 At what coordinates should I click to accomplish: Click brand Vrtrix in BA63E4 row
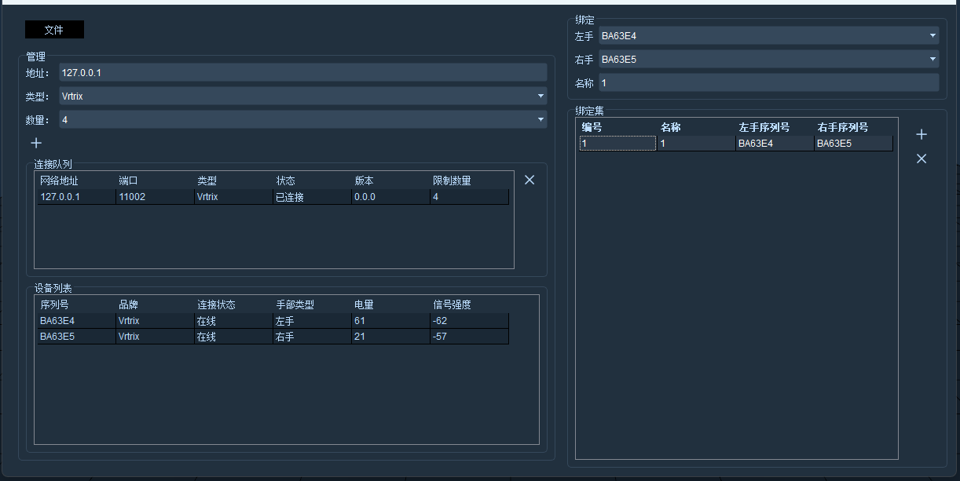click(x=155, y=321)
